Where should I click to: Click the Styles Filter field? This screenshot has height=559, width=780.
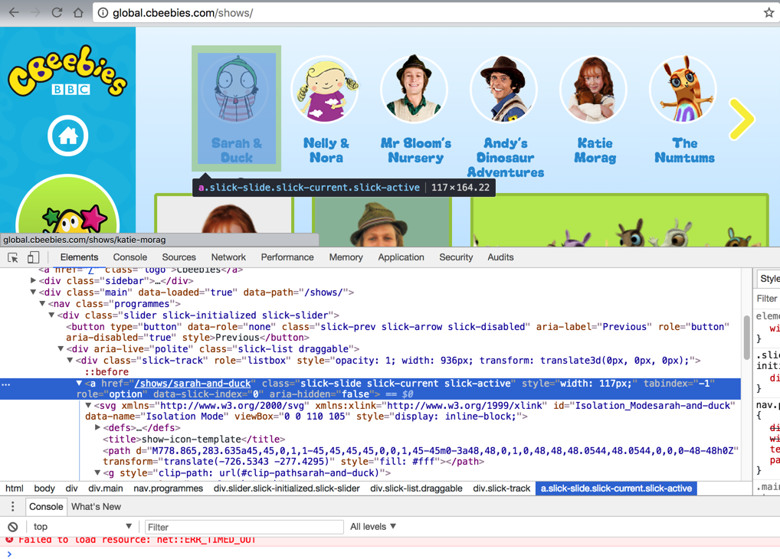[767, 299]
